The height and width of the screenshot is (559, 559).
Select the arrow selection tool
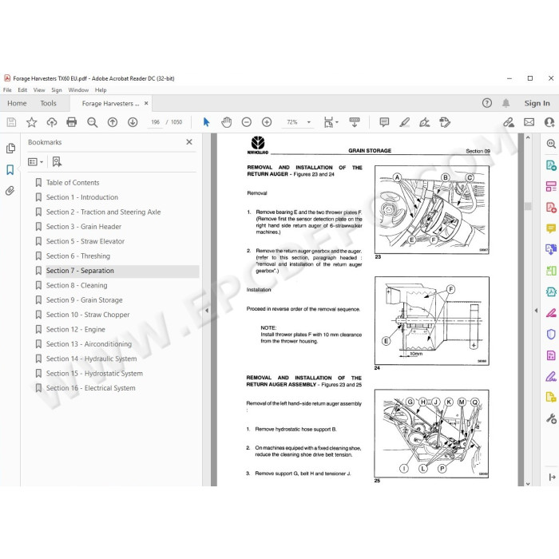coord(206,122)
